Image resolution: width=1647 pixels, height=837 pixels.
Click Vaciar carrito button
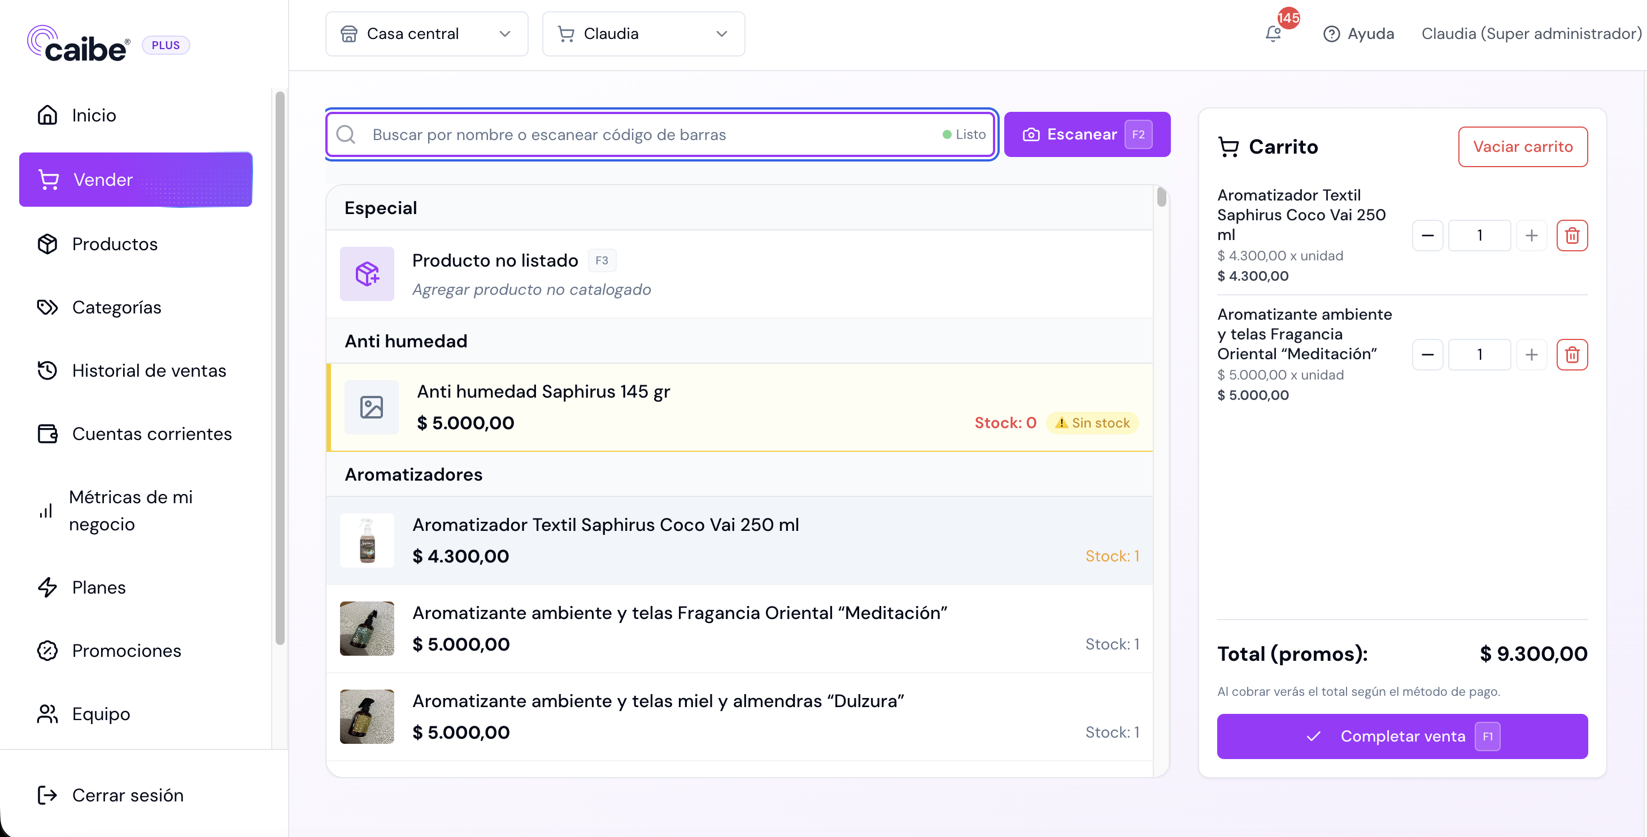(1523, 147)
